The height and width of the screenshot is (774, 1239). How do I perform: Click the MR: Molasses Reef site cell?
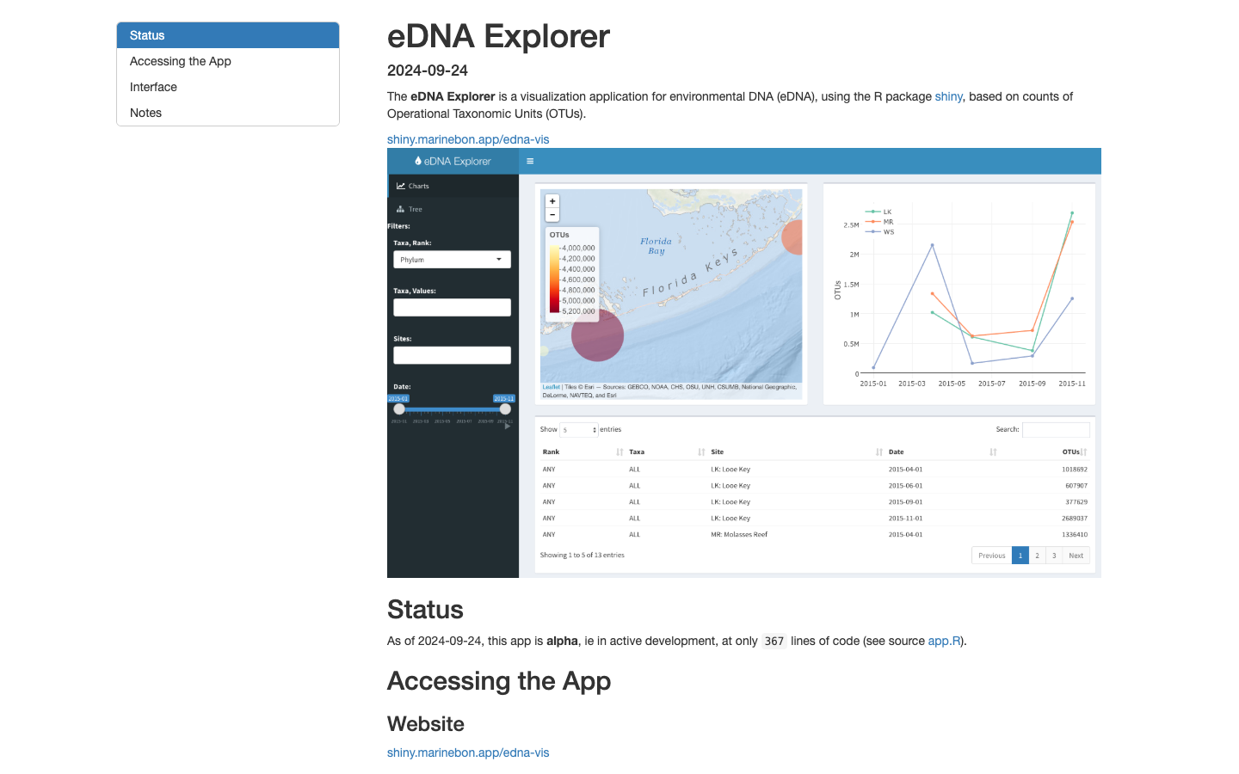click(x=739, y=535)
